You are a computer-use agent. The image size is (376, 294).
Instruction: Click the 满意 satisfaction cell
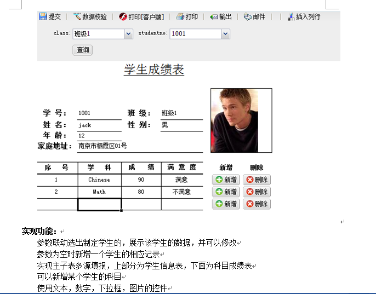pyautogui.click(x=182, y=180)
